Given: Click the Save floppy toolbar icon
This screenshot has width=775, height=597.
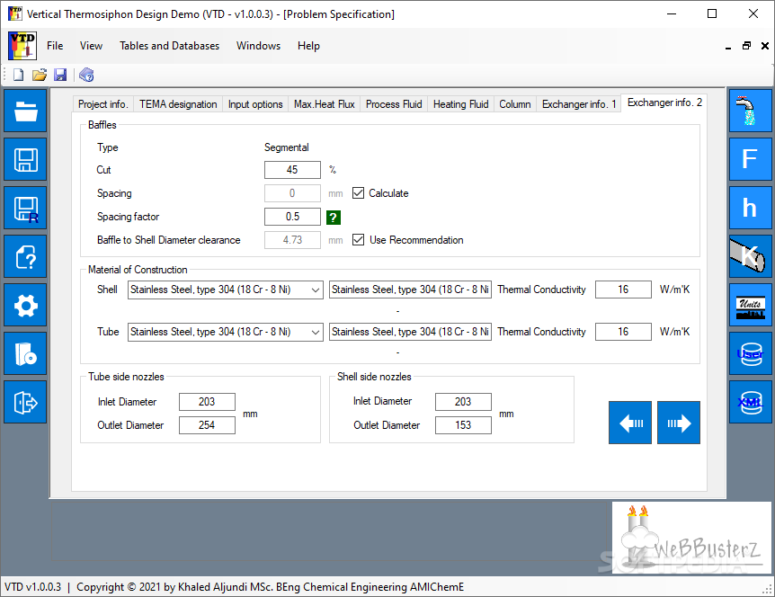Looking at the screenshot, I should pos(60,76).
